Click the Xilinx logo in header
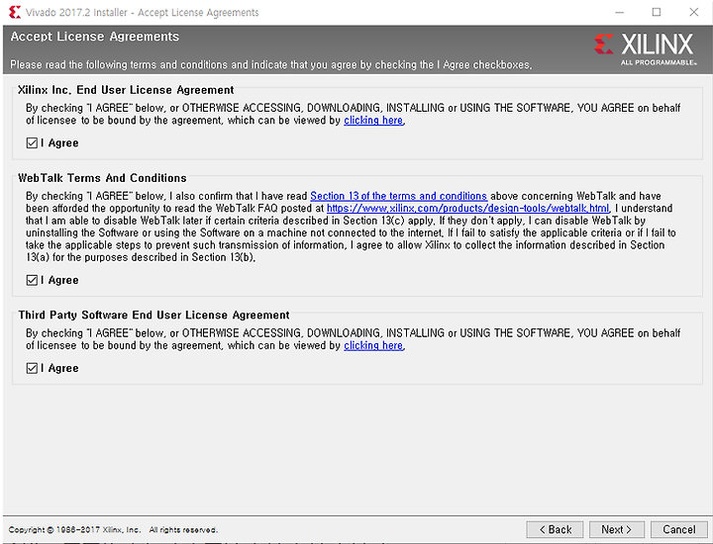Screen dimensions: 713x544 pos(645,48)
